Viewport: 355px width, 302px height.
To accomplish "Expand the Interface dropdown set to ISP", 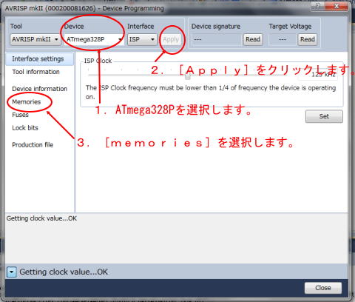I will pos(142,39).
